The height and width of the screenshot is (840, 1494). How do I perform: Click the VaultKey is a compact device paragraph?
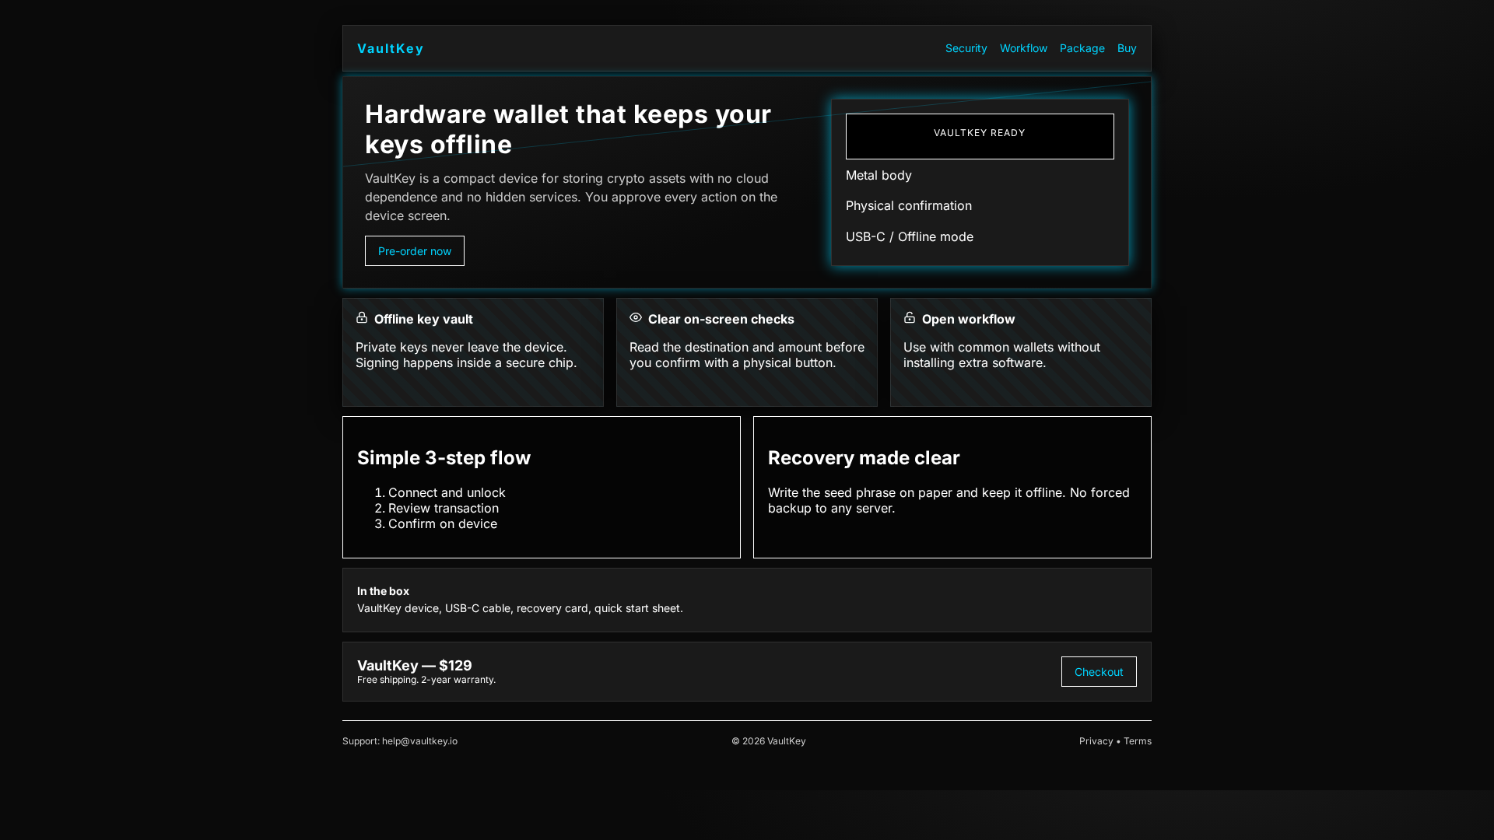tap(571, 198)
